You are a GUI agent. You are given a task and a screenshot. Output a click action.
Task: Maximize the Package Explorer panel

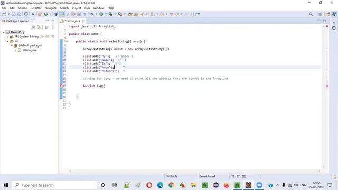click(53, 21)
